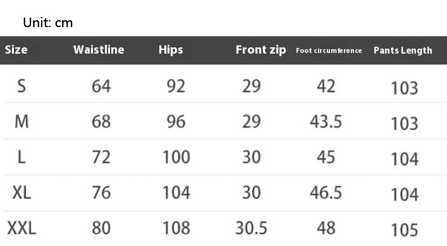Click the Front zip header
This screenshot has height=246, width=447.
pyautogui.click(x=261, y=50)
